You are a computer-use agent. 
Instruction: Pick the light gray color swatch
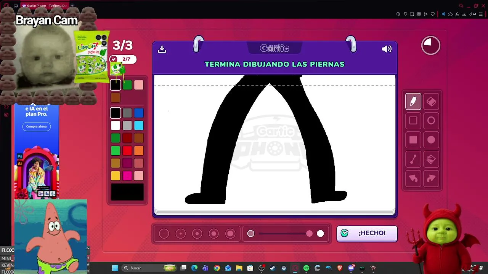127,125
